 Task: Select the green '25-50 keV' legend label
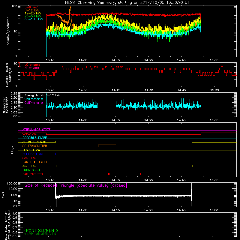tap(33, 16)
